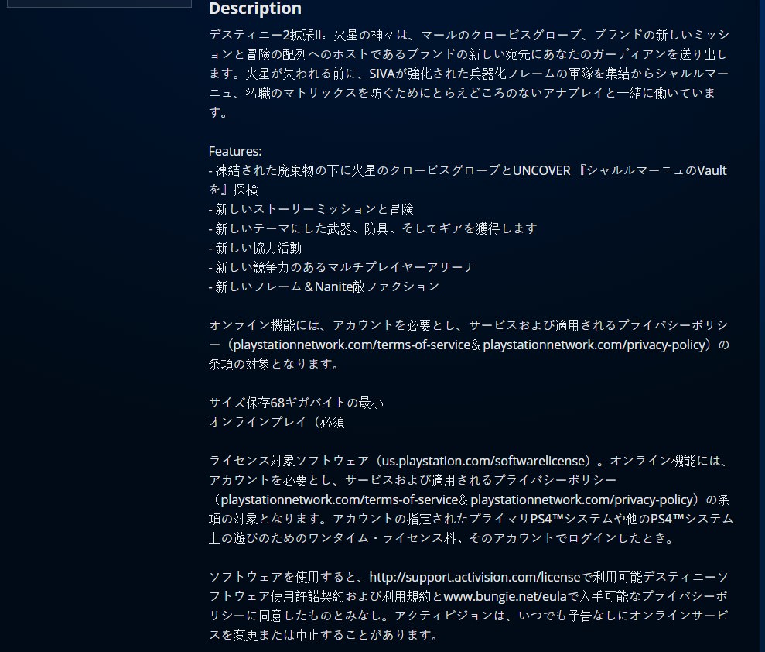Screen dimensions: 765x652
Task: Select the 新しいテーマにした武器 feature item
Action: coord(373,228)
